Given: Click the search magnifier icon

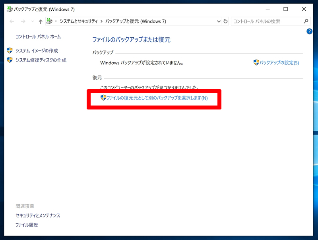Looking at the screenshot, I should click(x=306, y=21).
